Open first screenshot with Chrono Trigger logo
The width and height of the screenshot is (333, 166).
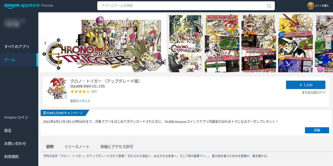[x=185, y=43]
